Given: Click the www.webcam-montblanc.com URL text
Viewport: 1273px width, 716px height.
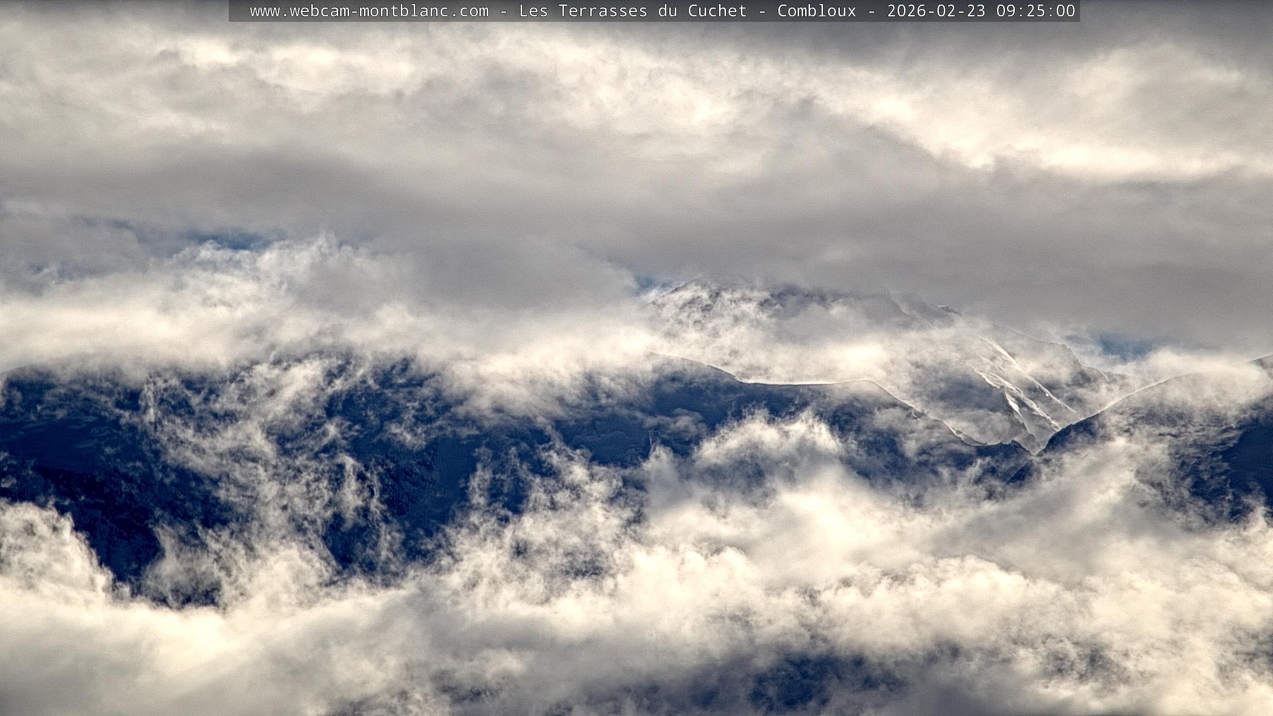Looking at the screenshot, I should [369, 11].
